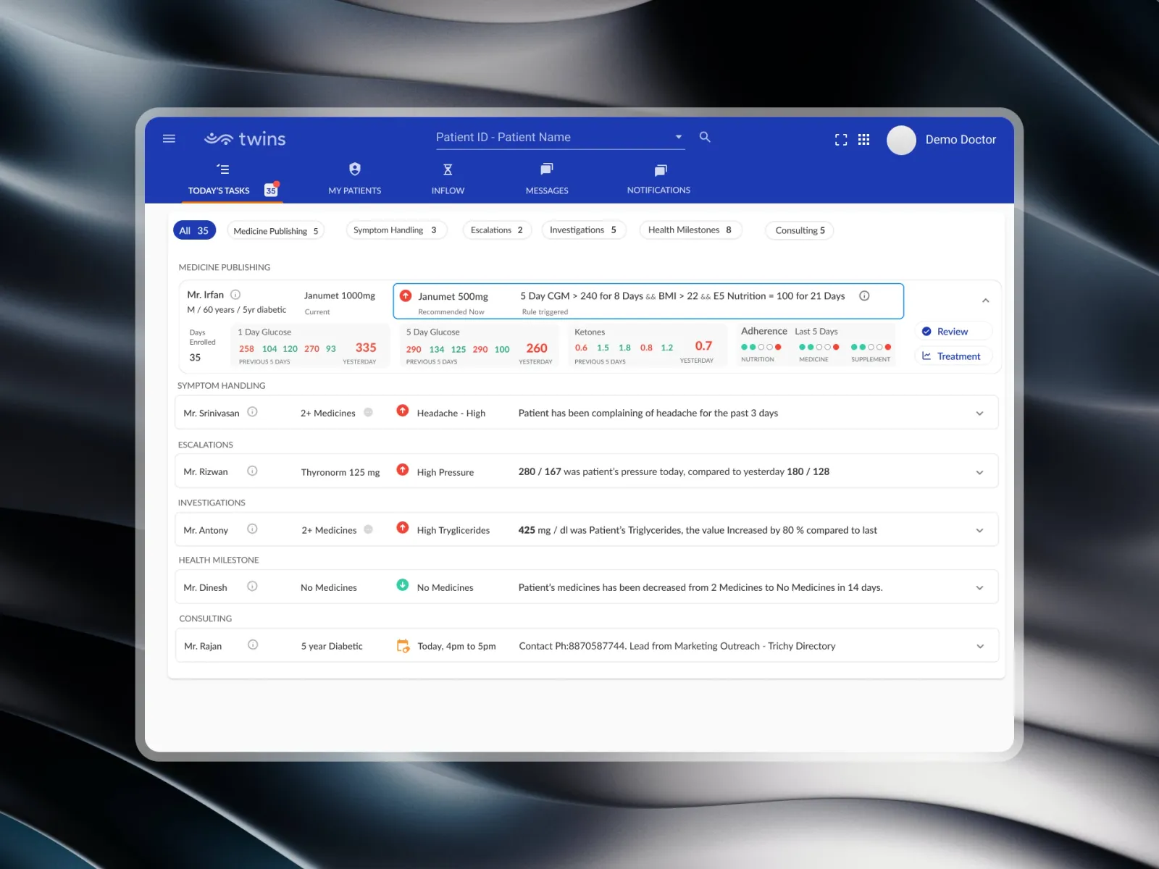Filter by Consulting 5

click(x=800, y=231)
